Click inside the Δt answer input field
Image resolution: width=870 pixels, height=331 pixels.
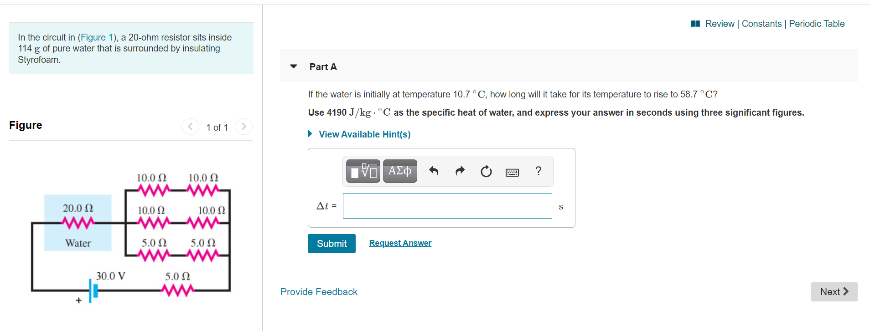click(x=447, y=206)
